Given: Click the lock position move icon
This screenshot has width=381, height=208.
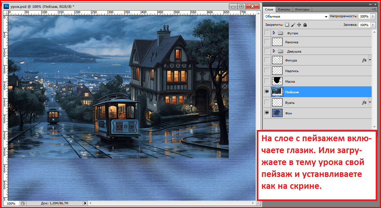Looking at the screenshot, I should 299,25.
